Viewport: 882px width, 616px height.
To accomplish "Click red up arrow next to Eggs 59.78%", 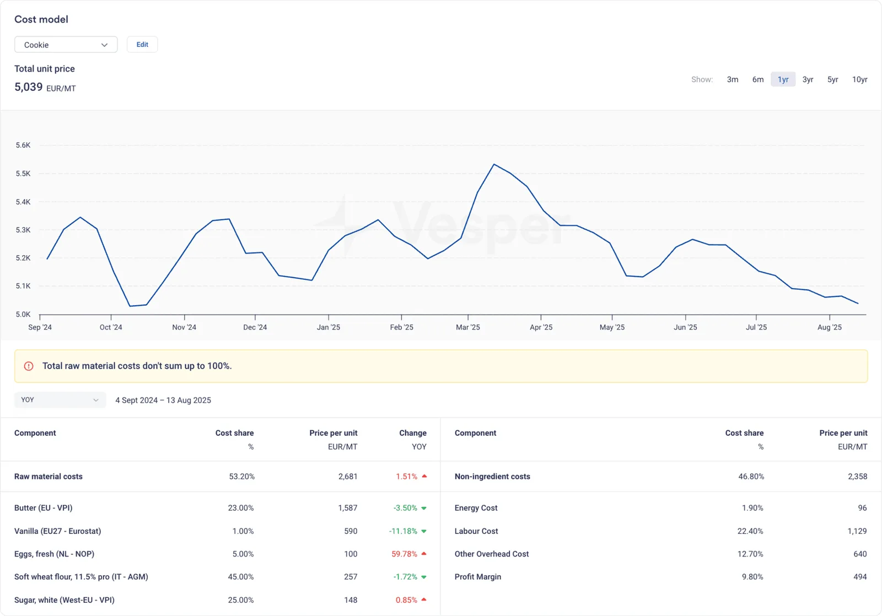I will tap(424, 554).
